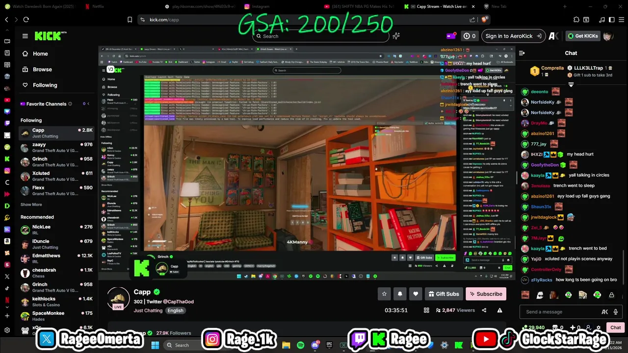Expand Show More under Following
Screen dimensions: 628x353
tap(31, 204)
